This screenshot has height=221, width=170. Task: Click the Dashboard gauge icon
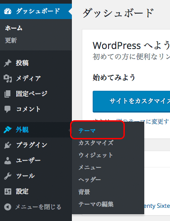tap(8, 11)
